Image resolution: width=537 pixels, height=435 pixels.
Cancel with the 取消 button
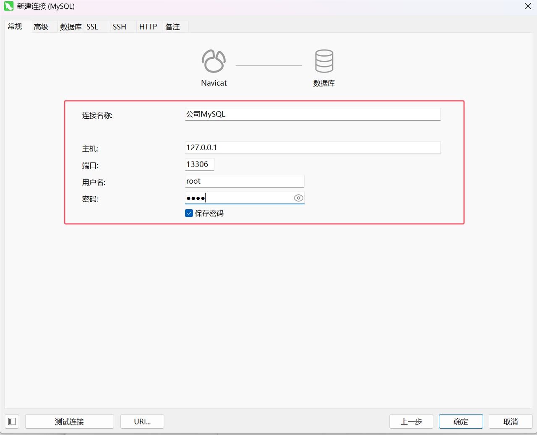(511, 422)
